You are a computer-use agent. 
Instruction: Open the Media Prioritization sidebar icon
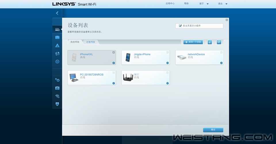coord(57,54)
